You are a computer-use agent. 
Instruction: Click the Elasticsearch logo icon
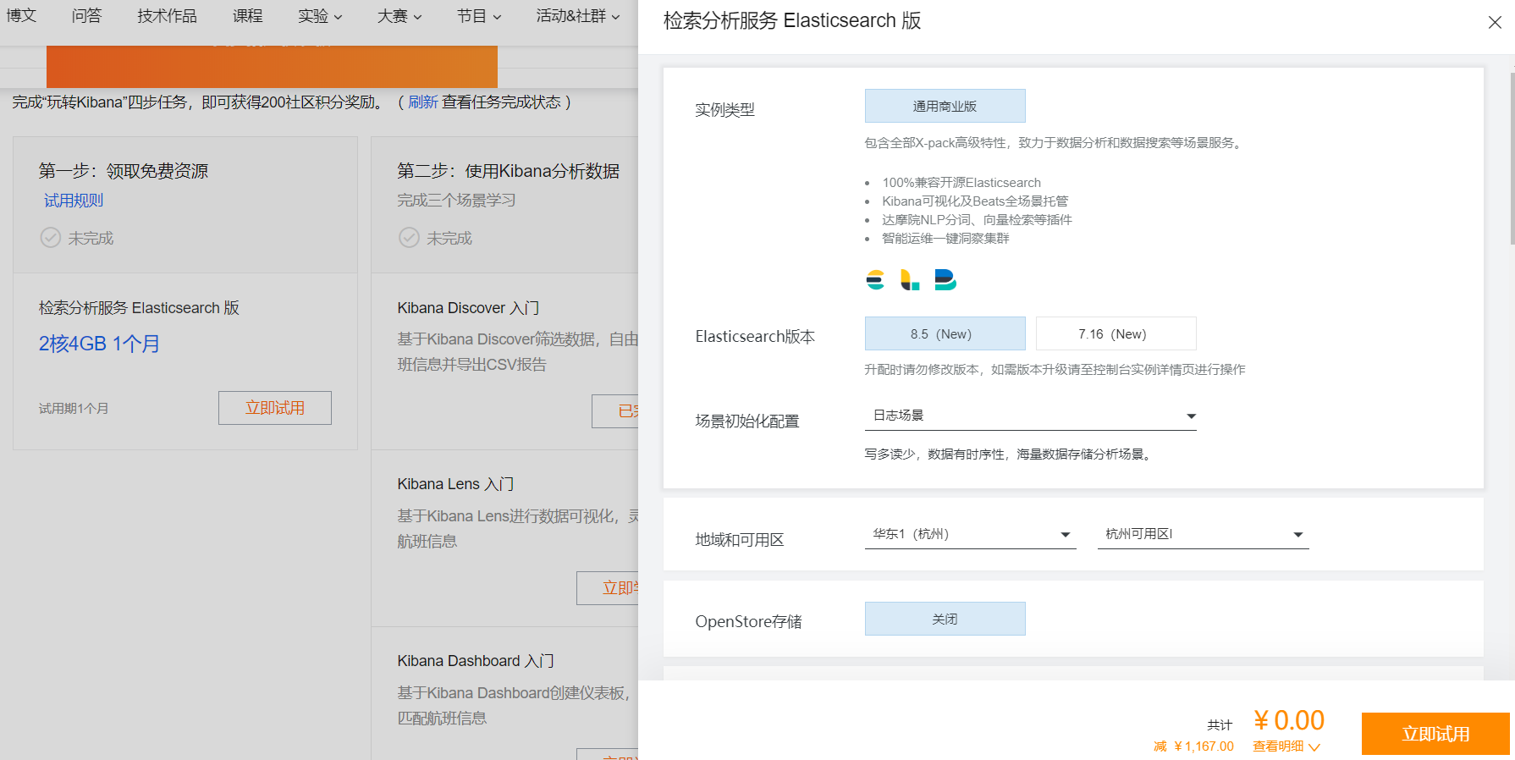875,279
